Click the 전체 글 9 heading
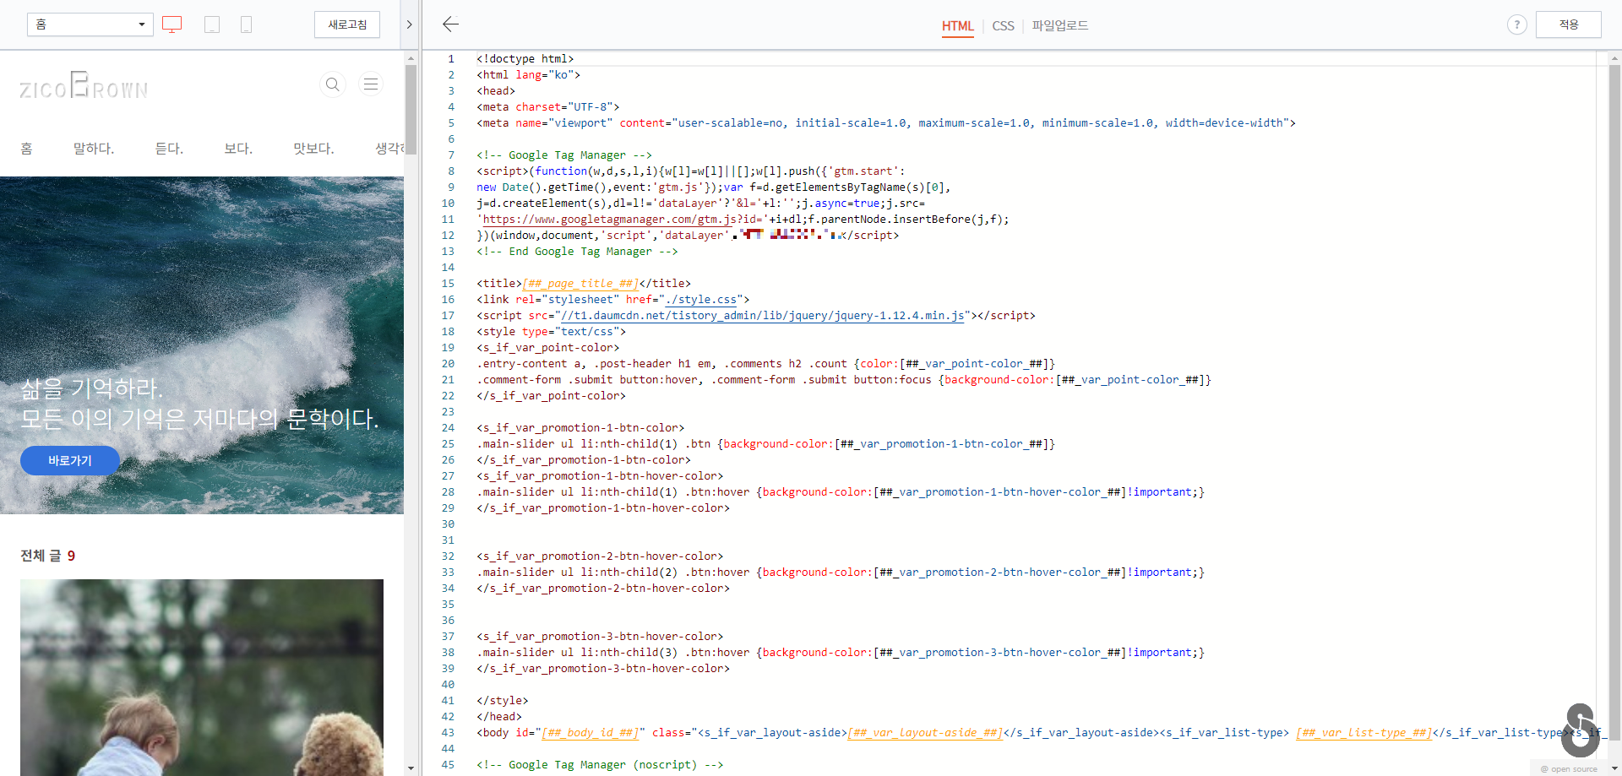The image size is (1622, 776). click(47, 556)
